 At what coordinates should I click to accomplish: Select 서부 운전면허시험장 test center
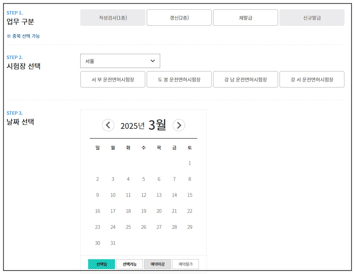112,79
